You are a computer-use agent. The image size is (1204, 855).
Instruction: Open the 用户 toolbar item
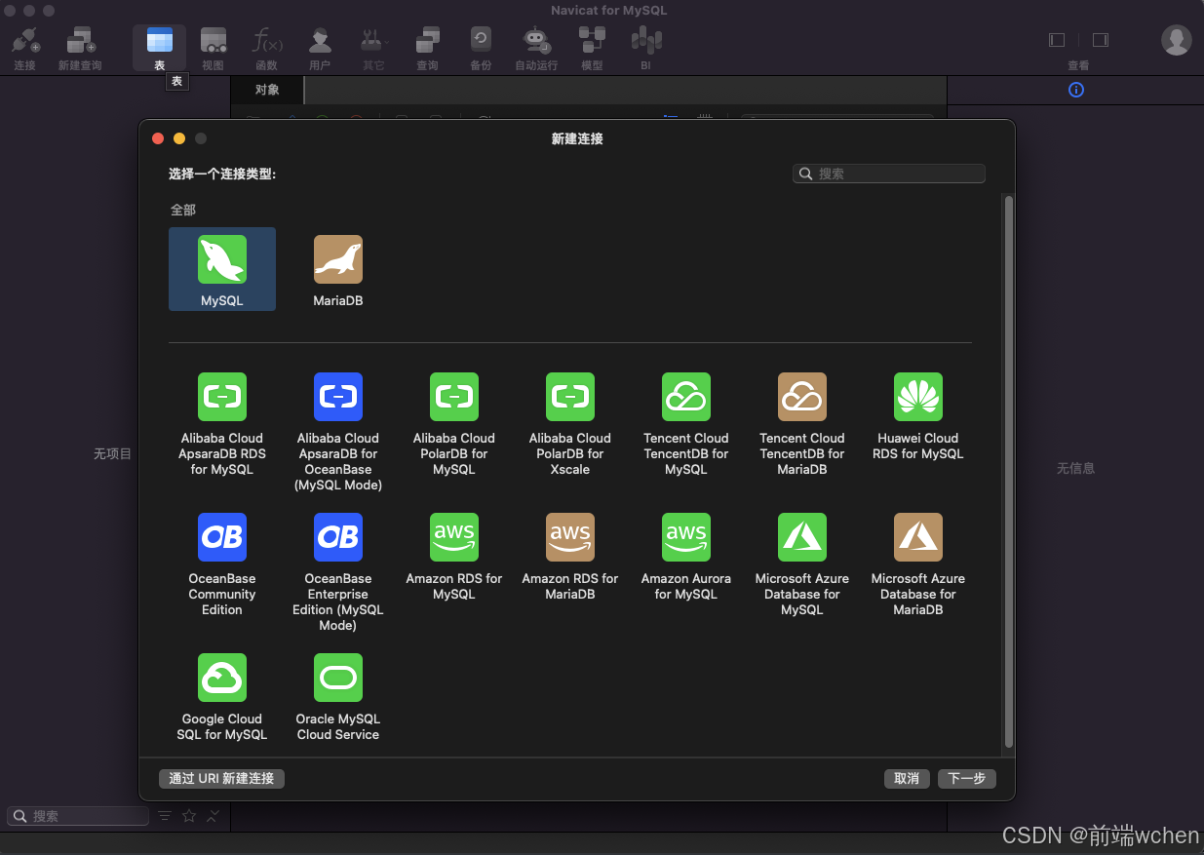tap(320, 49)
